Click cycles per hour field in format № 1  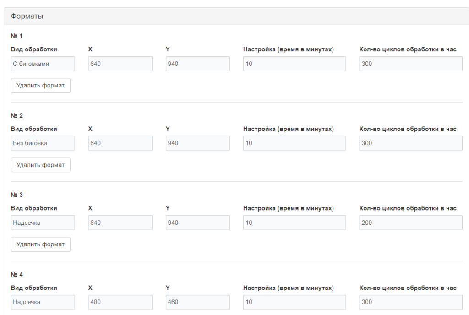click(x=410, y=64)
